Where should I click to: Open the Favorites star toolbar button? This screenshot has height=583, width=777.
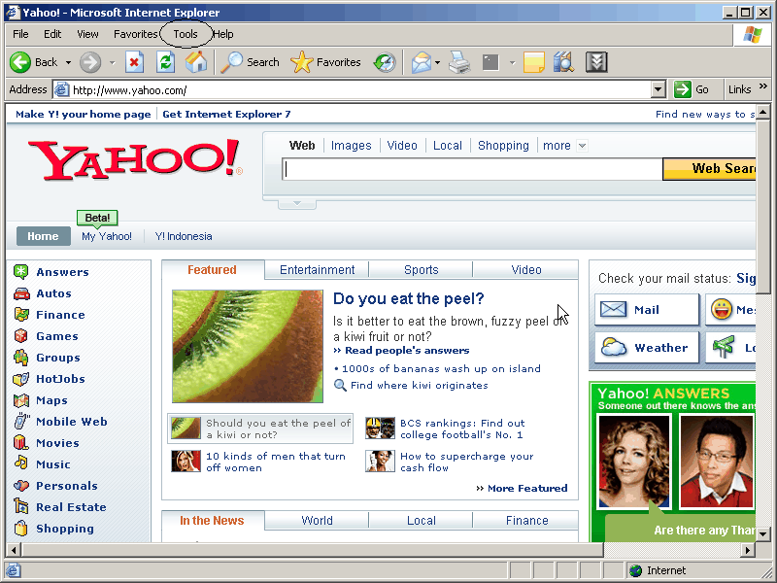pos(325,62)
